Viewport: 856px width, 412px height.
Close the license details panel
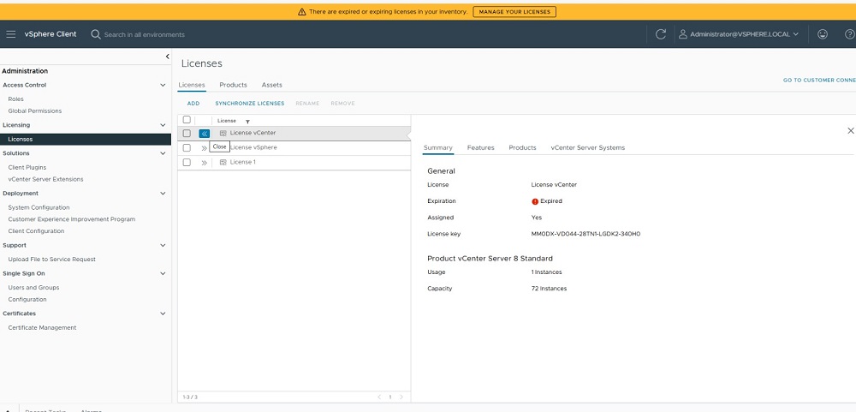pyautogui.click(x=850, y=130)
